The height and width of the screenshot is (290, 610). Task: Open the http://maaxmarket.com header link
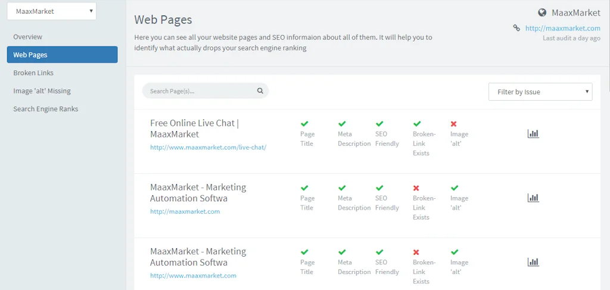click(562, 28)
